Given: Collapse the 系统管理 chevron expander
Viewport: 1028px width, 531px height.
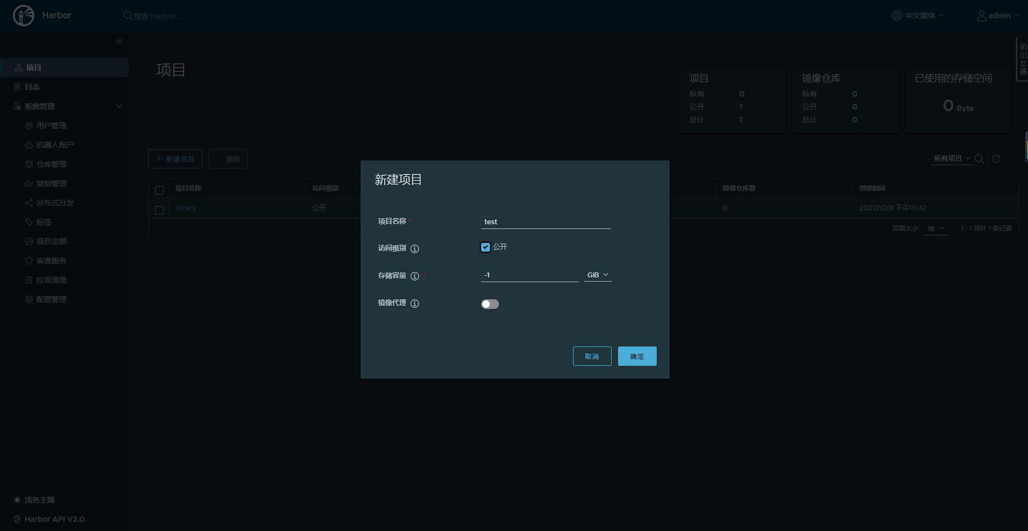Looking at the screenshot, I should tap(119, 106).
